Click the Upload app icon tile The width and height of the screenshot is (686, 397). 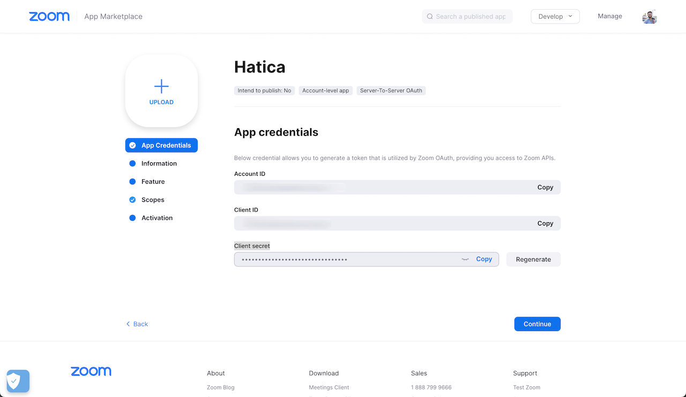[x=161, y=91]
